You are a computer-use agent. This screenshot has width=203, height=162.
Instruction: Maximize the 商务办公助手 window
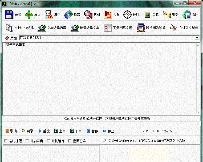(185, 3)
